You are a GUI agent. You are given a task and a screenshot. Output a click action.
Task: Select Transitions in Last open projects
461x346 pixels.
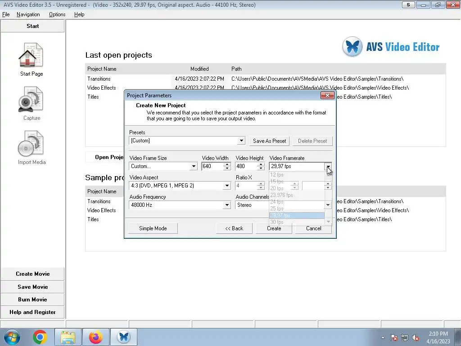point(99,79)
